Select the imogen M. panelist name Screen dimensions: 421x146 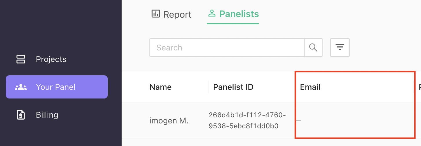169,121
